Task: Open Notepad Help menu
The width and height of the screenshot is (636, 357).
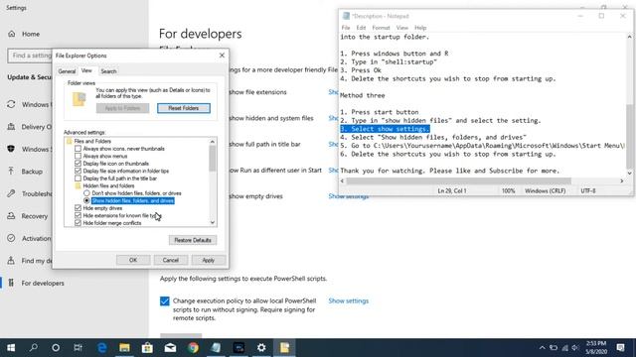Action: point(420,28)
